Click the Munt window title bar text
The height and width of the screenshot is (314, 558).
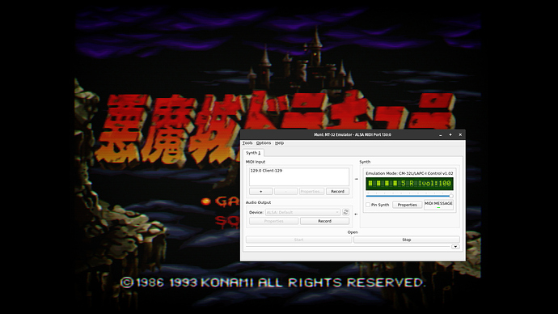click(353, 135)
